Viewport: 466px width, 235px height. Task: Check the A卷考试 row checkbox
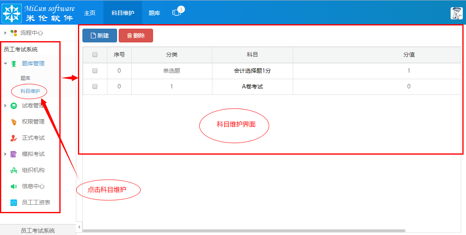coord(95,86)
